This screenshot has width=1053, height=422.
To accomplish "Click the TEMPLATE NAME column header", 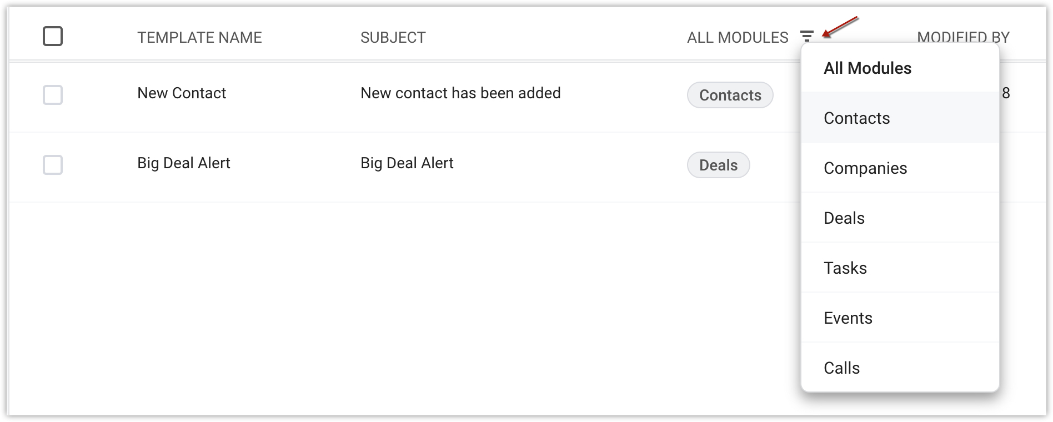I will click(x=199, y=37).
